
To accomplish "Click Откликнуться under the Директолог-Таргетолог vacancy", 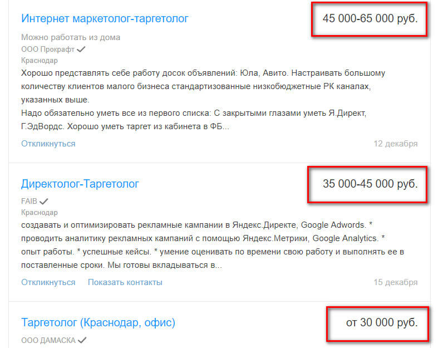I will pyautogui.click(x=48, y=282).
